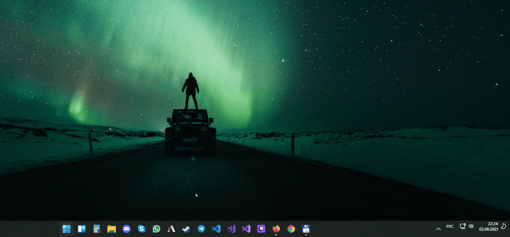This screenshot has width=510, height=237.
Task: Show hidden tray icons chevron
Action: [x=438, y=229]
